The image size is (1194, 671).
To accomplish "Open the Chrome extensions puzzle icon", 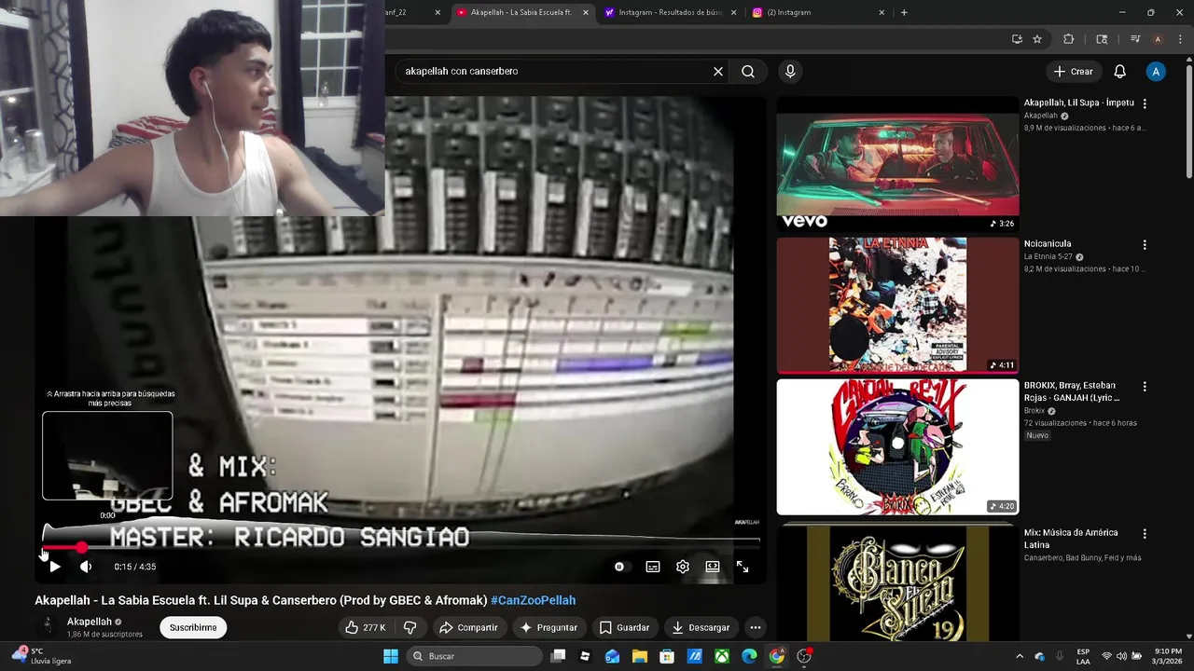I will tap(1069, 39).
